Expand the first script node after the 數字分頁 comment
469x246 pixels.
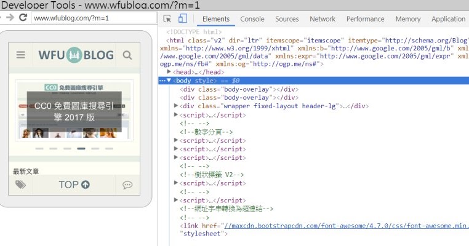pyautogui.click(x=176, y=140)
